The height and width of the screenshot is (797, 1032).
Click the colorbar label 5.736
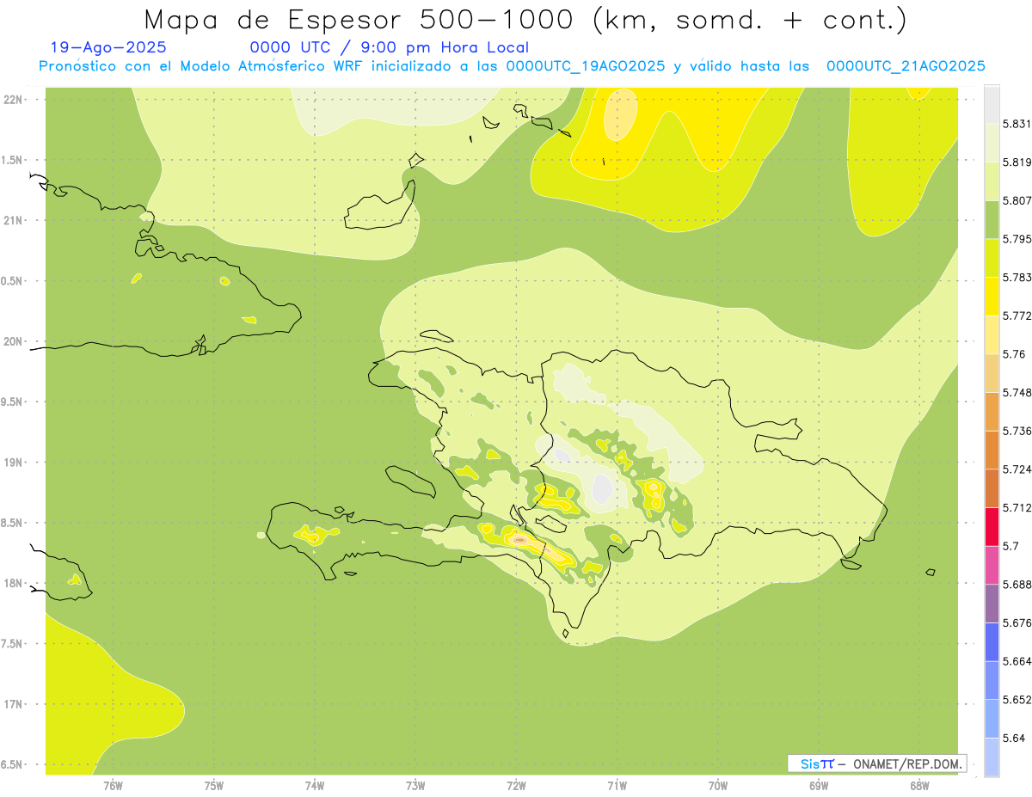click(x=1017, y=431)
